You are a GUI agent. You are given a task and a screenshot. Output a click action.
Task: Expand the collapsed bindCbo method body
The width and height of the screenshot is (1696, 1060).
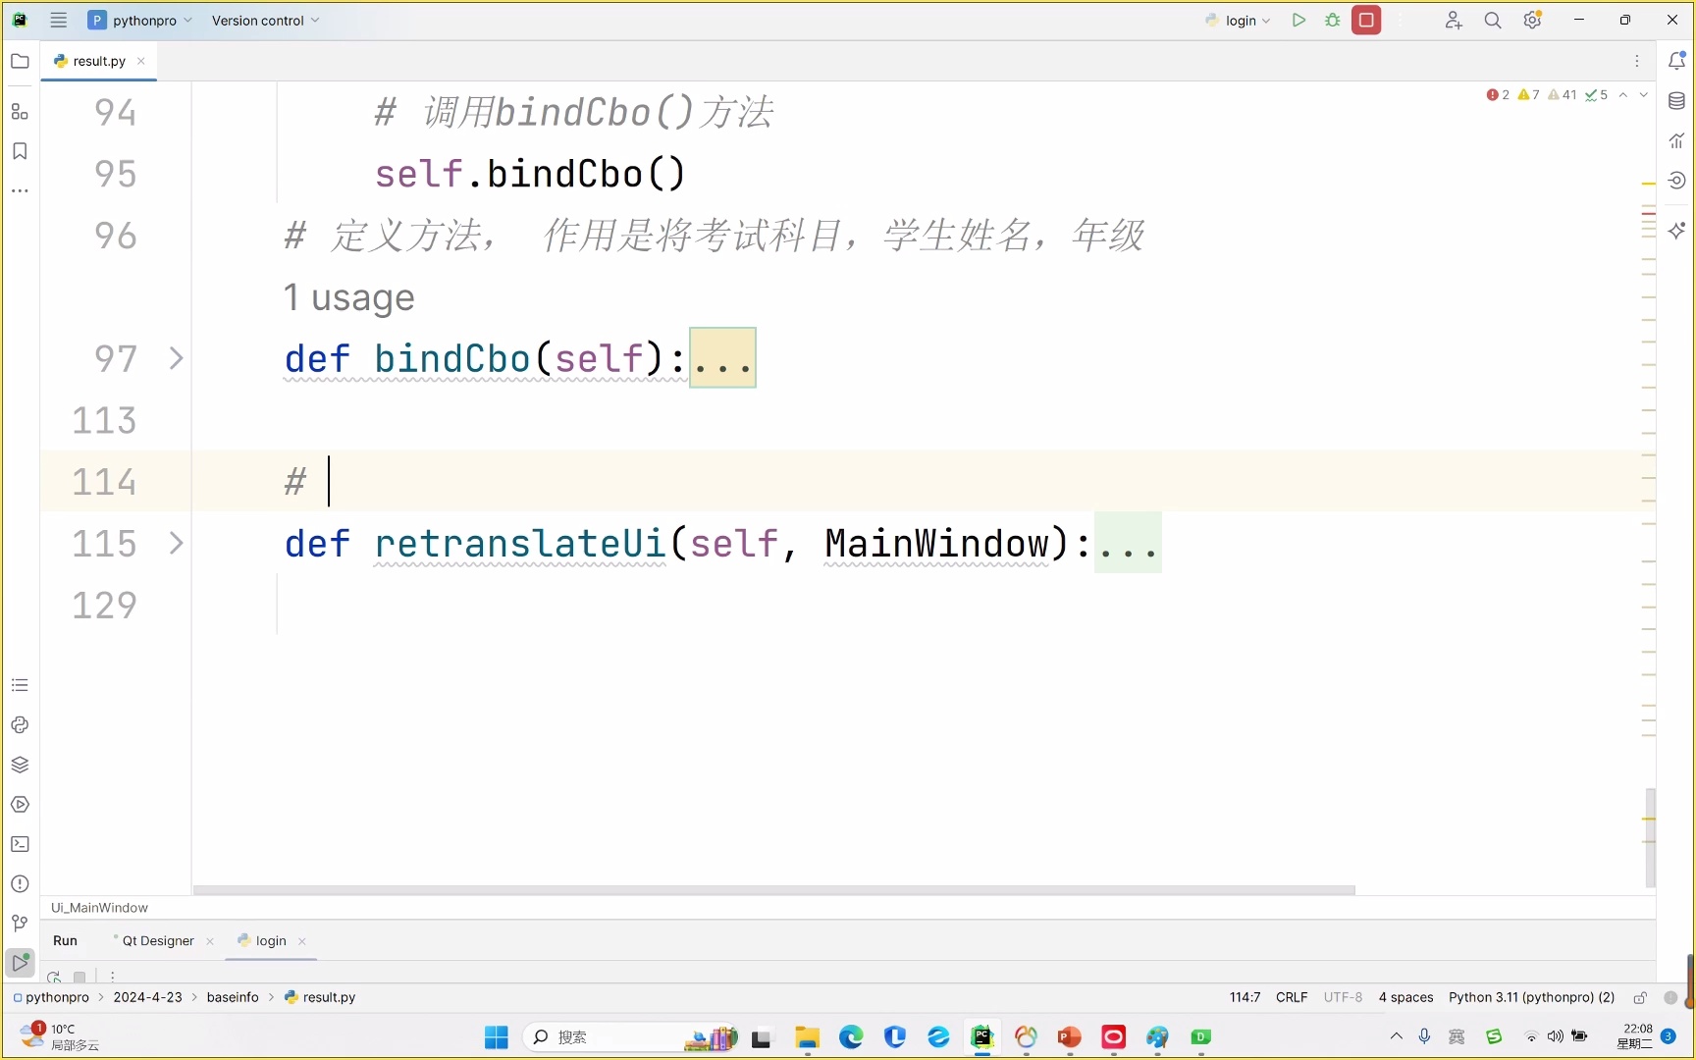point(722,357)
